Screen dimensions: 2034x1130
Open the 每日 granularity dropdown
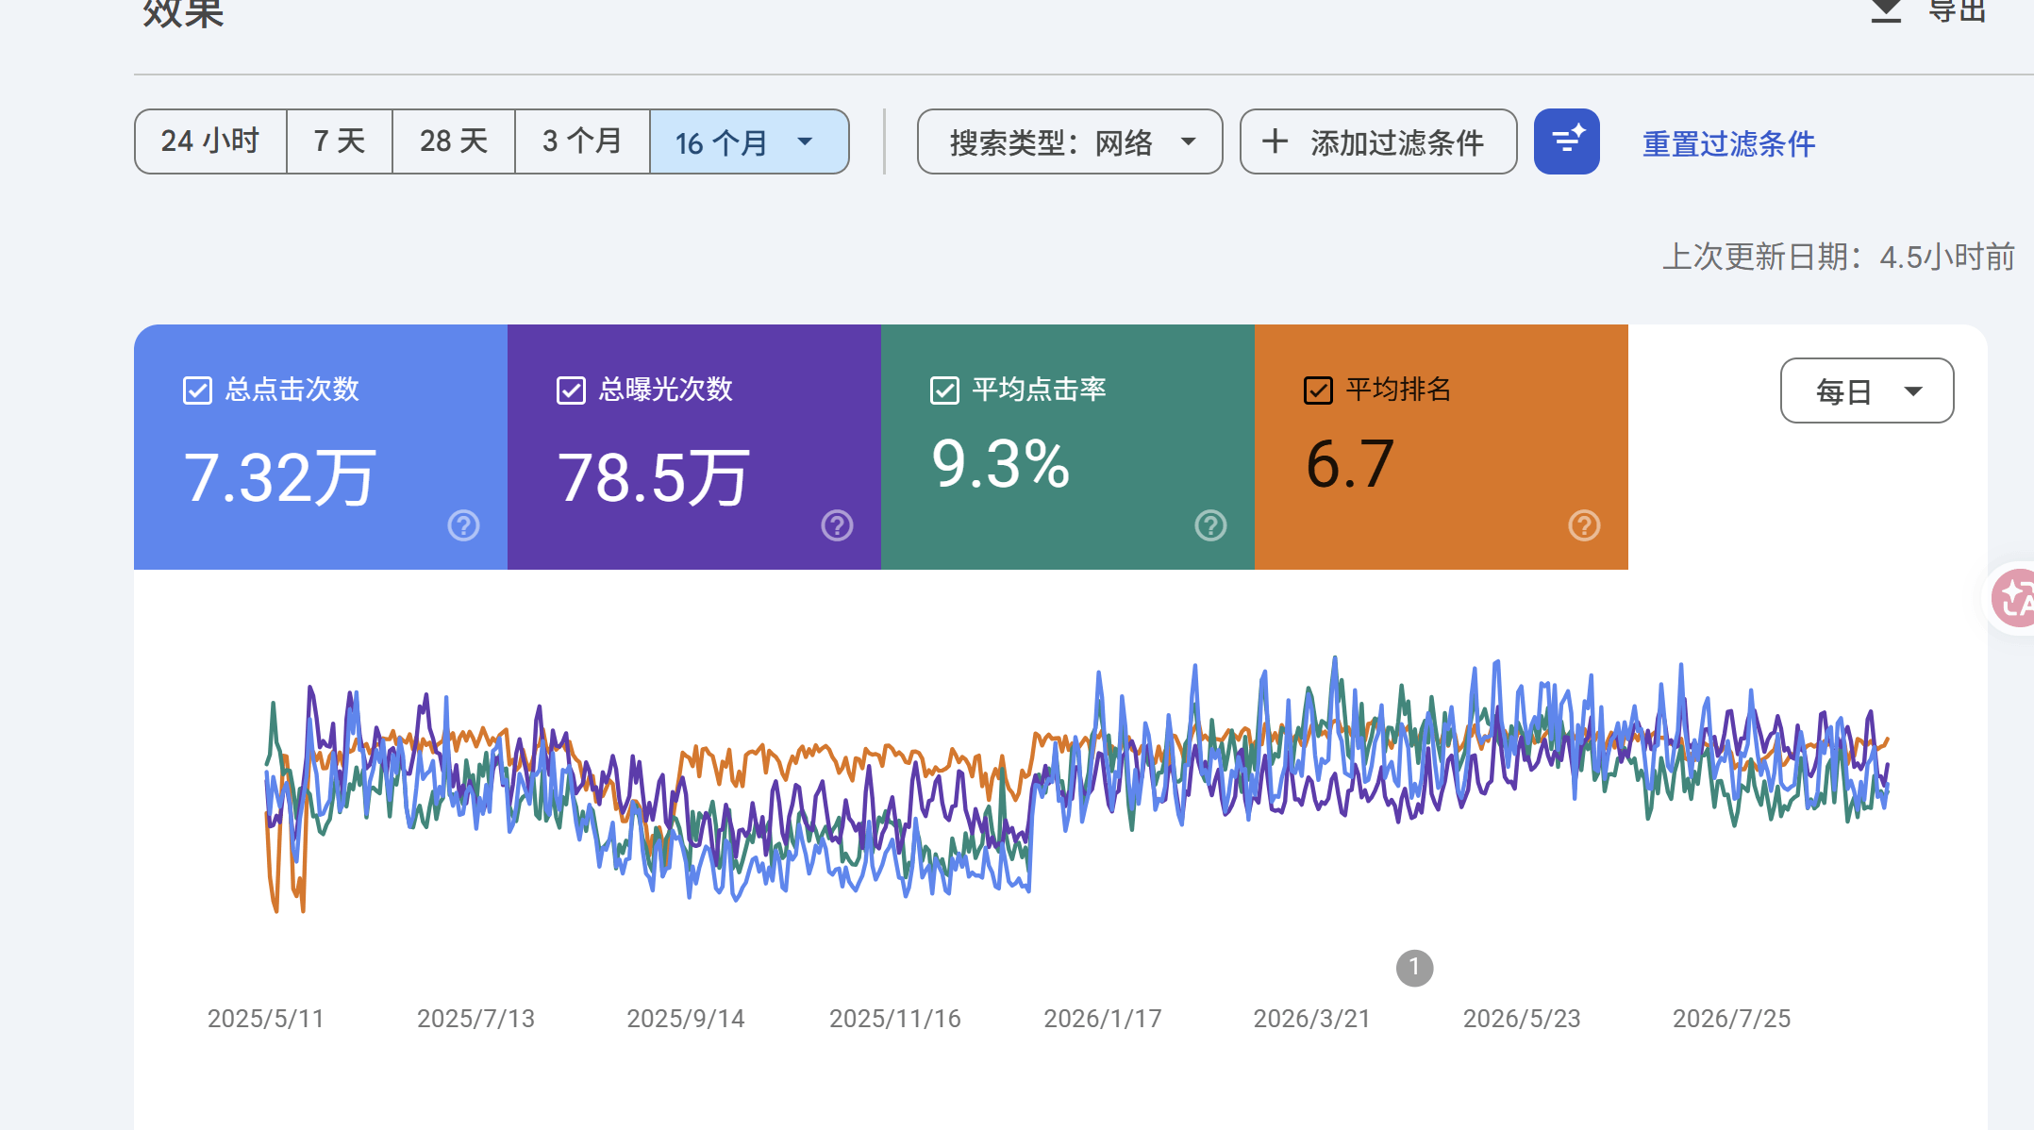[1866, 391]
